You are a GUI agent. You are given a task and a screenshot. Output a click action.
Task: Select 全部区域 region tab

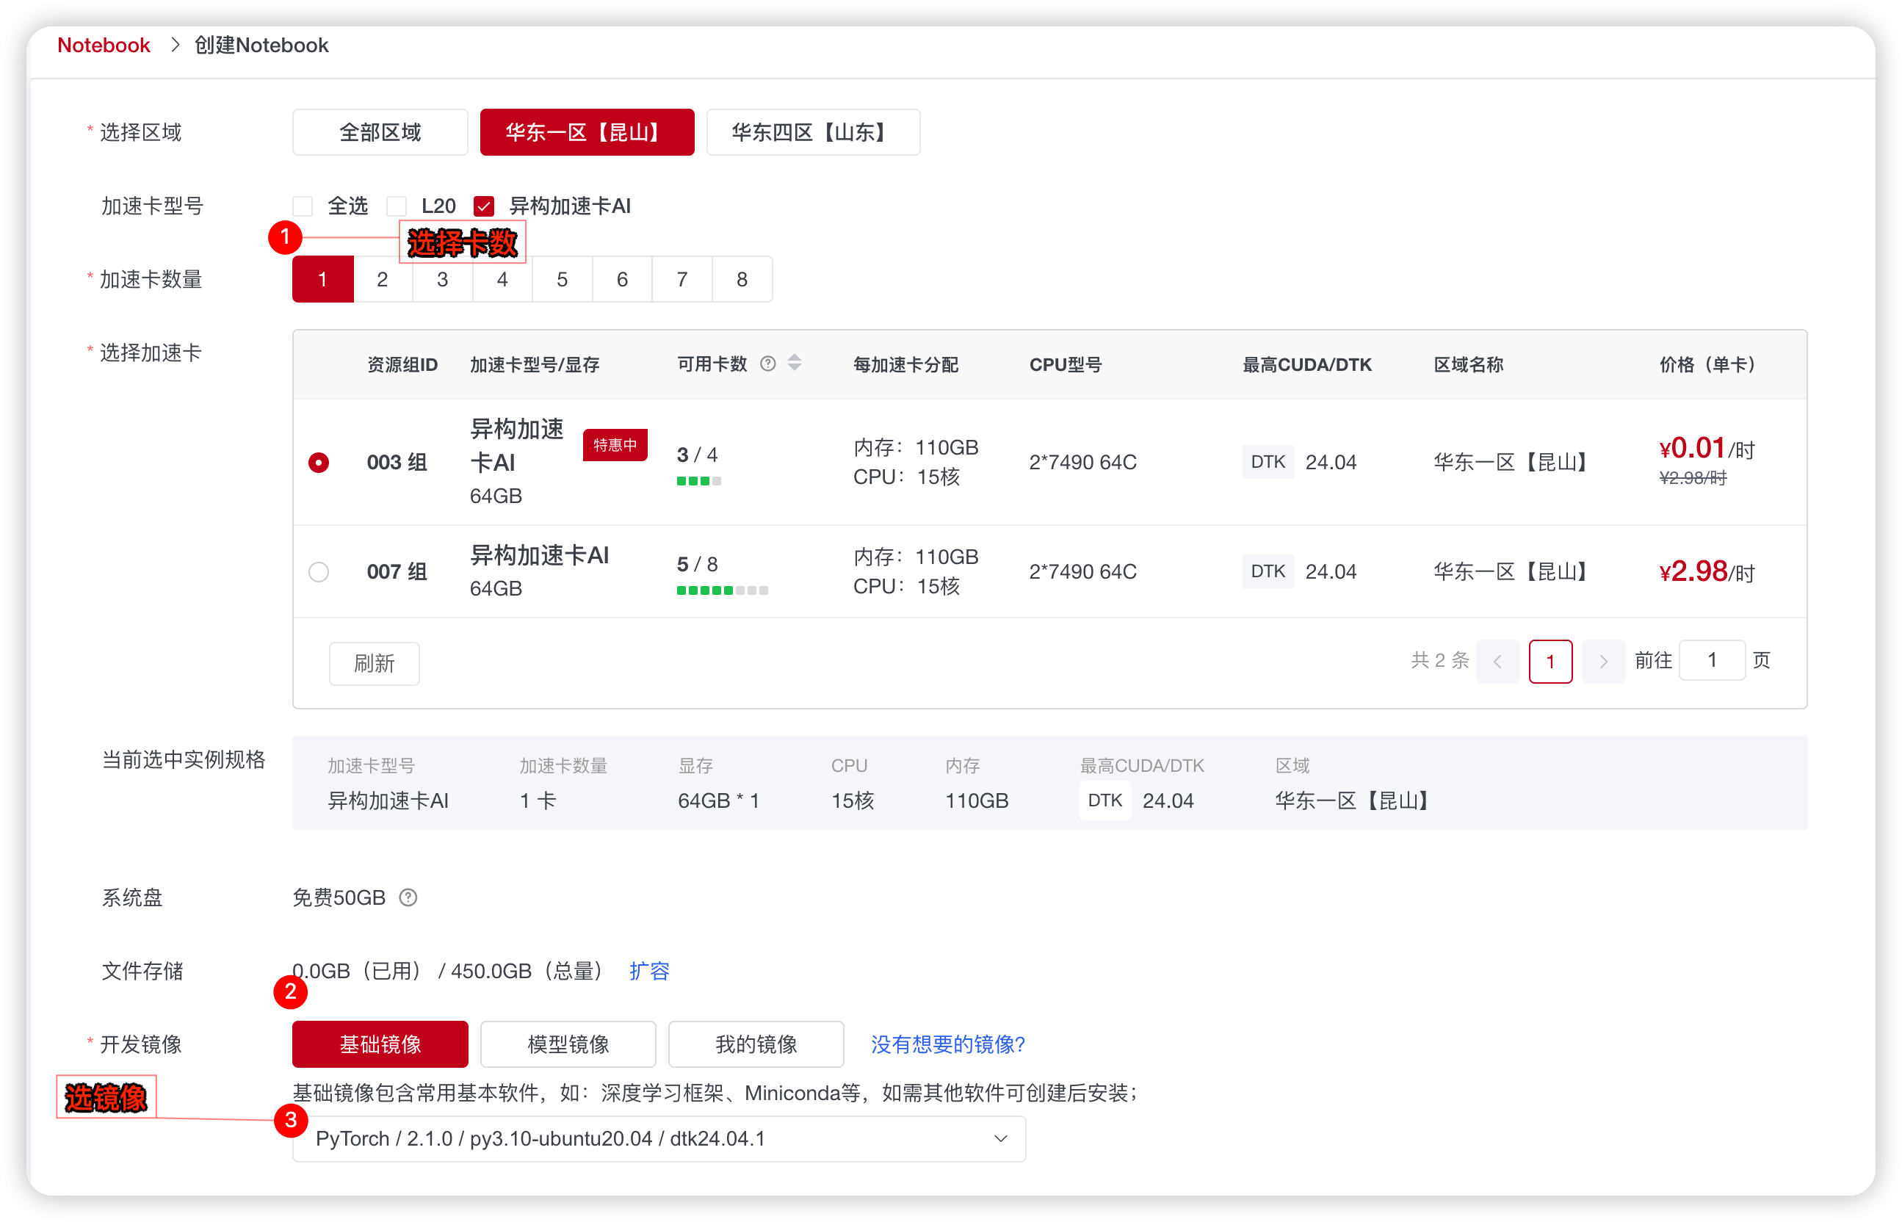tap(380, 132)
